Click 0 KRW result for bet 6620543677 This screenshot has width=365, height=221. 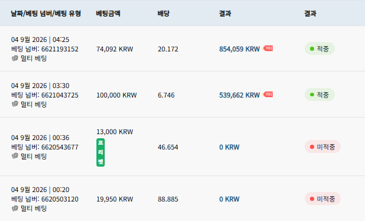coord(230,147)
